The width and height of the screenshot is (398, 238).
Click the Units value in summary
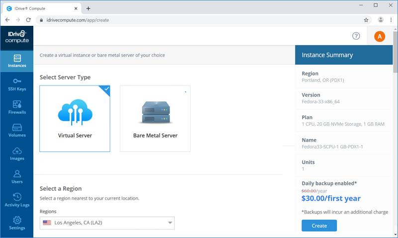coord(303,169)
